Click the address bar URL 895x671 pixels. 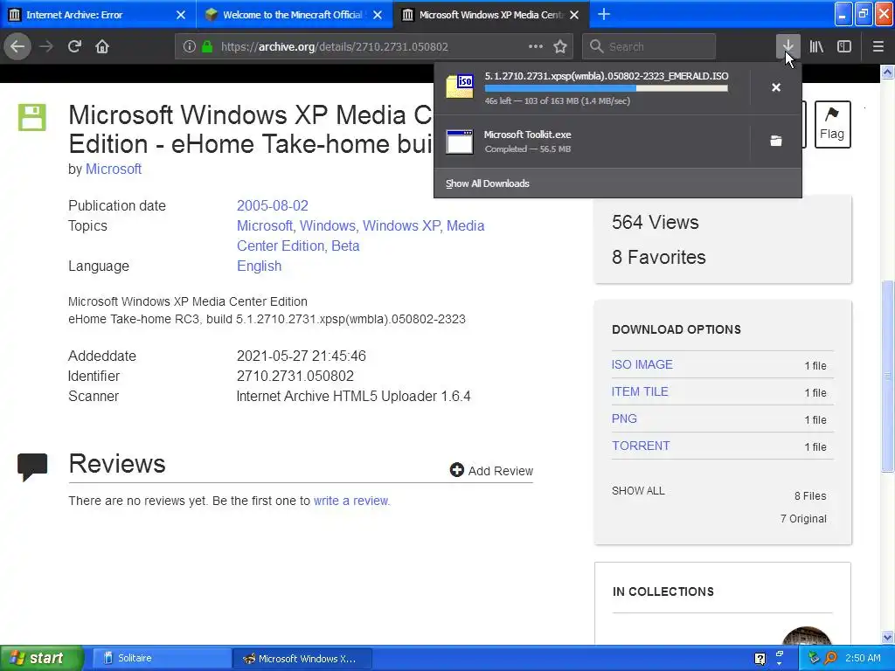click(x=335, y=47)
